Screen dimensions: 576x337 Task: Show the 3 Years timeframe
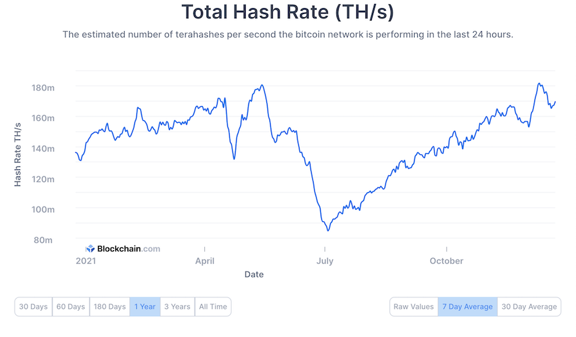(x=177, y=306)
